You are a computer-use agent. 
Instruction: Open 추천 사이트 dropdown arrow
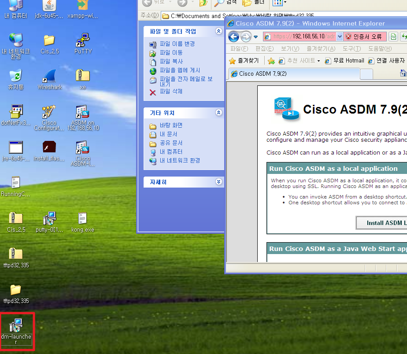(x=318, y=61)
